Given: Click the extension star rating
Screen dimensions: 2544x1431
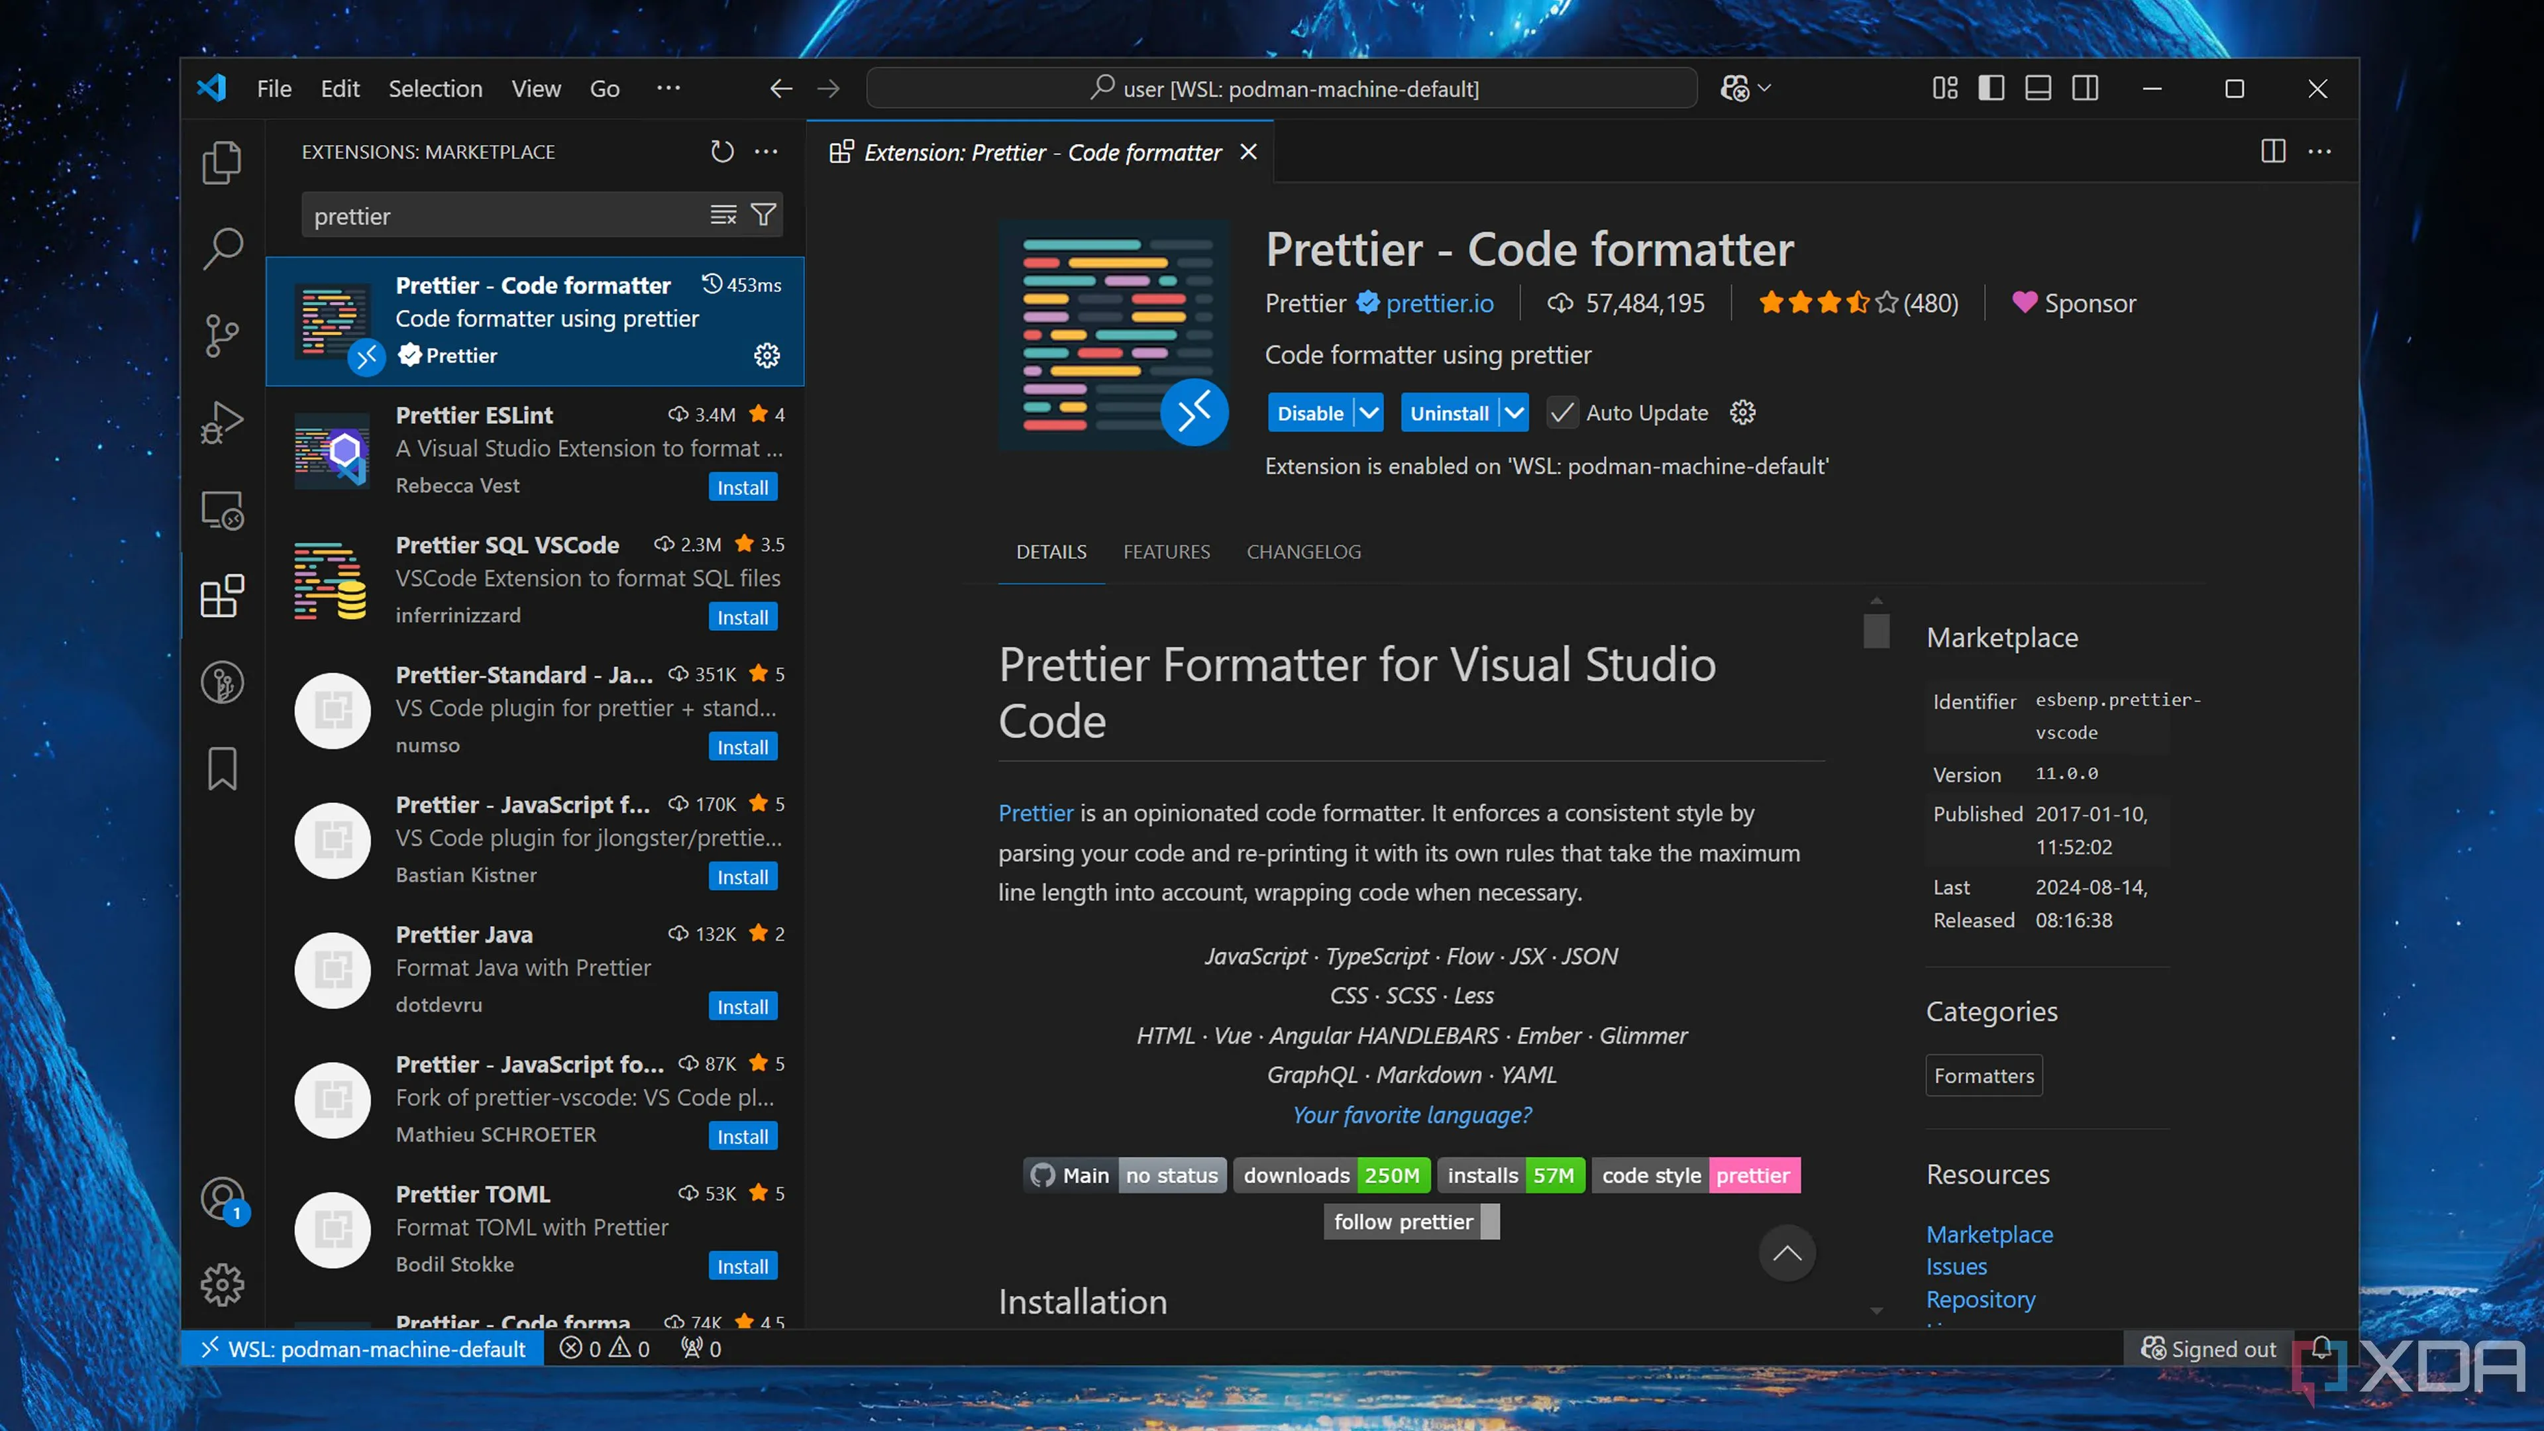Looking at the screenshot, I should coord(1858,303).
